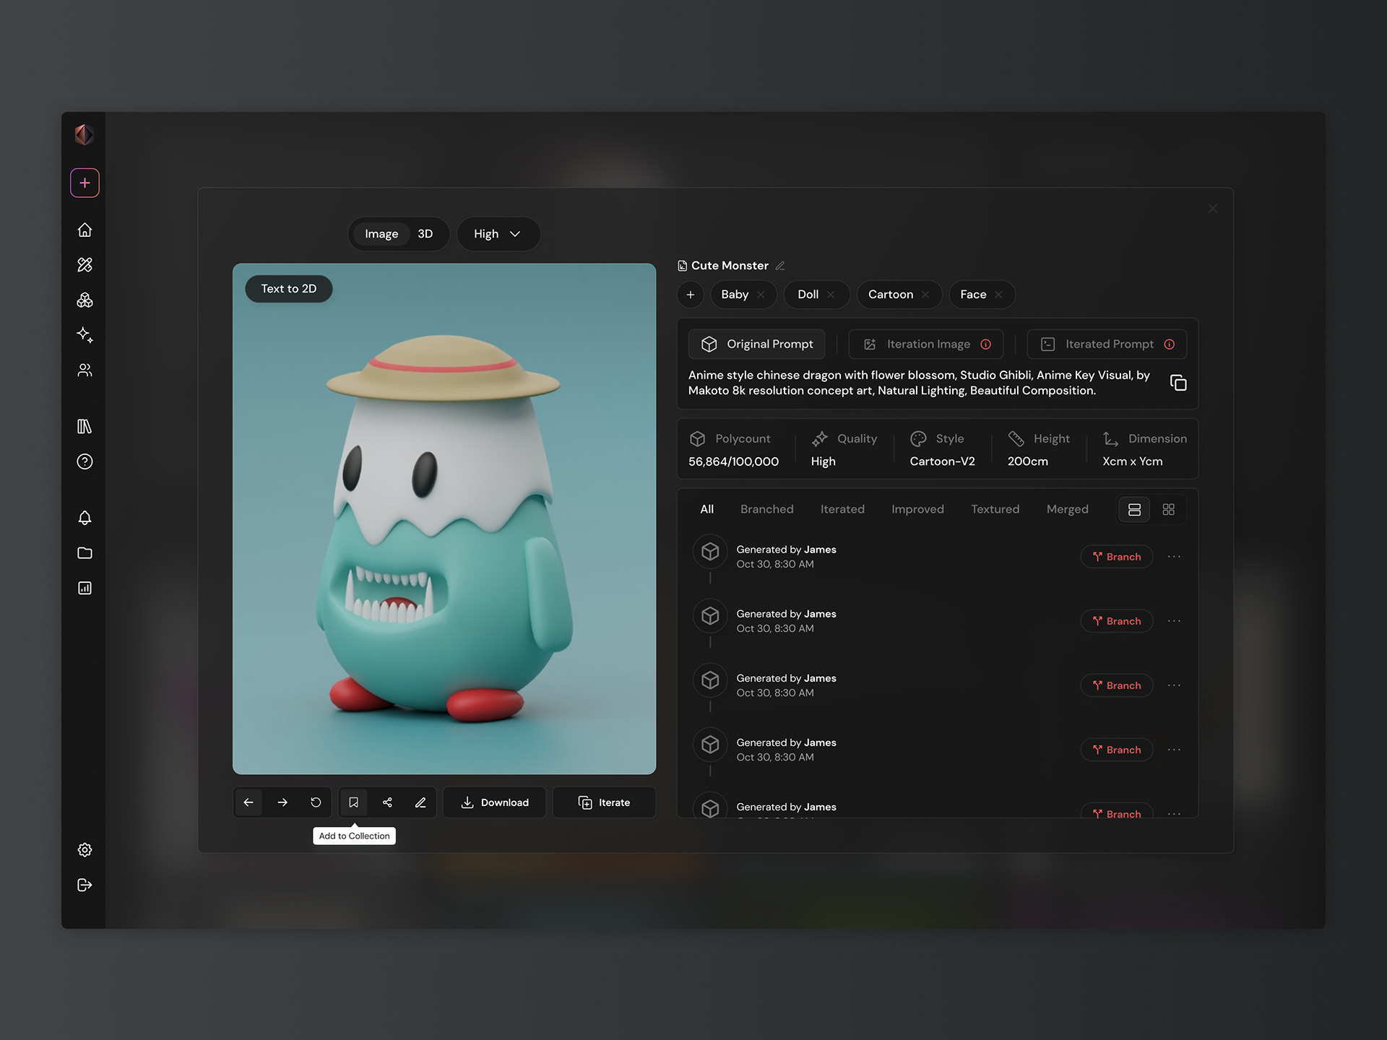Open the 3D boxes models icon
The height and width of the screenshot is (1040, 1387).
85,300
